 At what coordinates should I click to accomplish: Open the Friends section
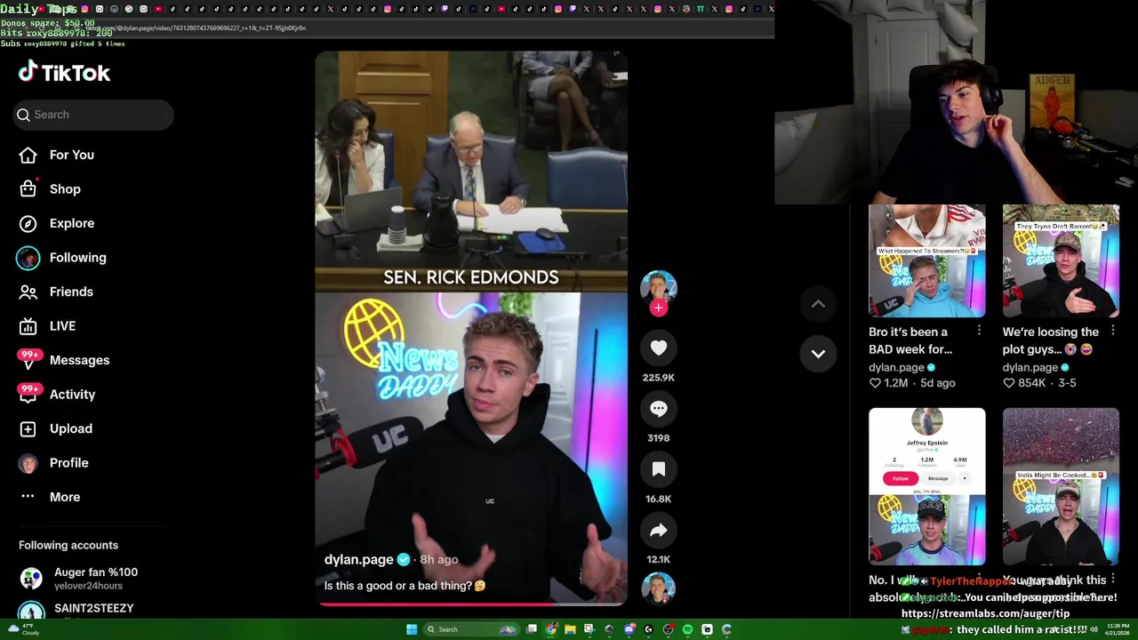[71, 292]
